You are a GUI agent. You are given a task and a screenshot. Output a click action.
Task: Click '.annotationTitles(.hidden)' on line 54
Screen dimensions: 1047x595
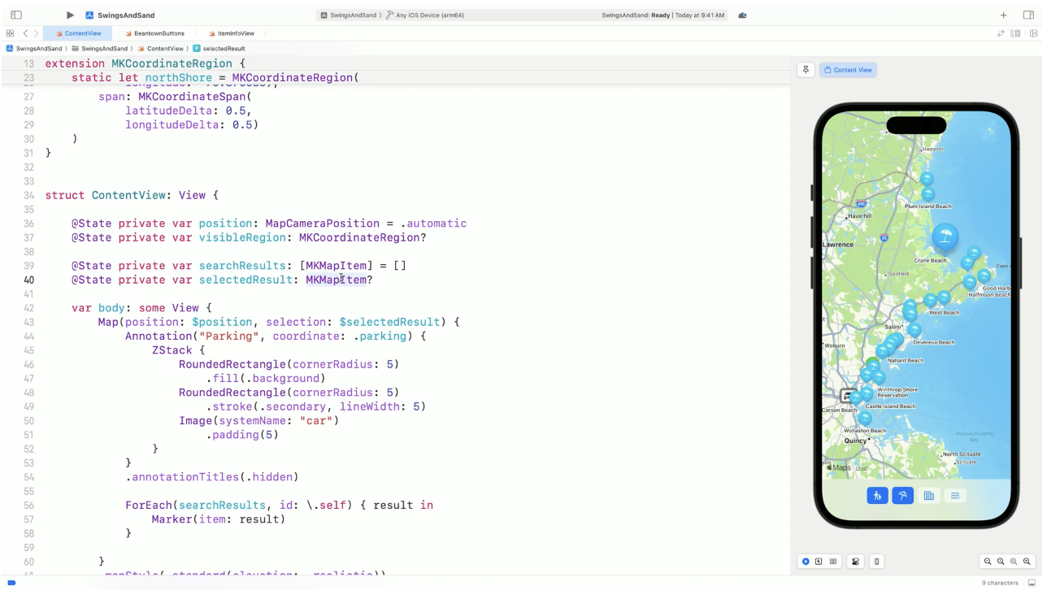[x=211, y=477]
